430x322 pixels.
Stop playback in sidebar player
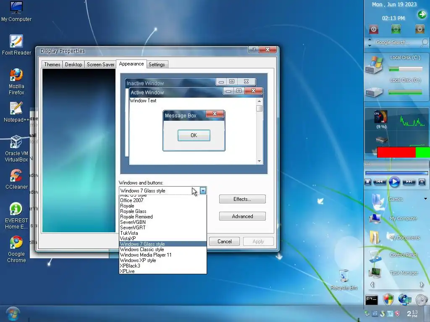coord(368,182)
